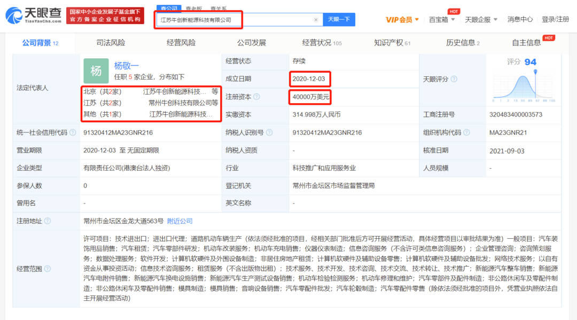The height and width of the screenshot is (320, 577).
Task: Click the 经营状态 value 存续
Action: 299,61
